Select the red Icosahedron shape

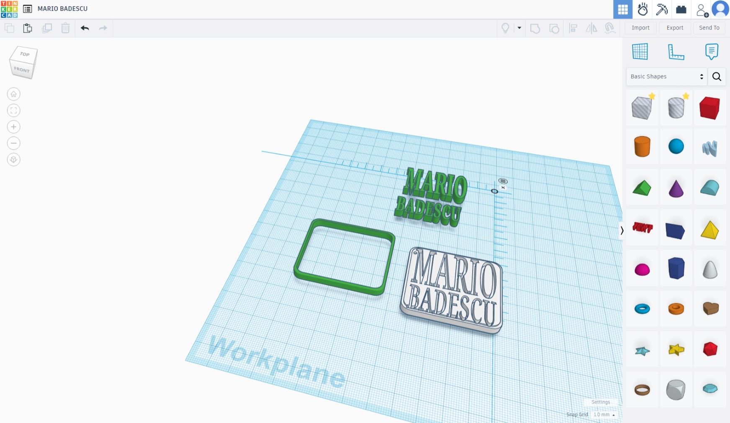pos(710,349)
